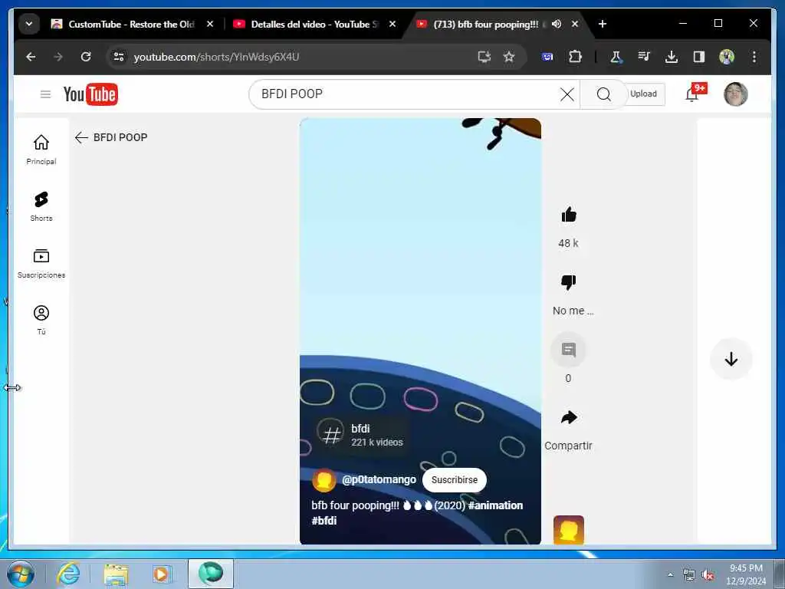The image size is (785, 589).
Task: Open the notifications bell
Action: pos(693,93)
